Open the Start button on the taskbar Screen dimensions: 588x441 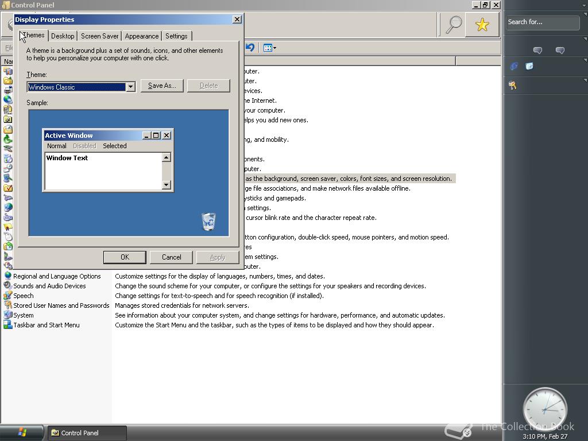pyautogui.click(x=22, y=432)
